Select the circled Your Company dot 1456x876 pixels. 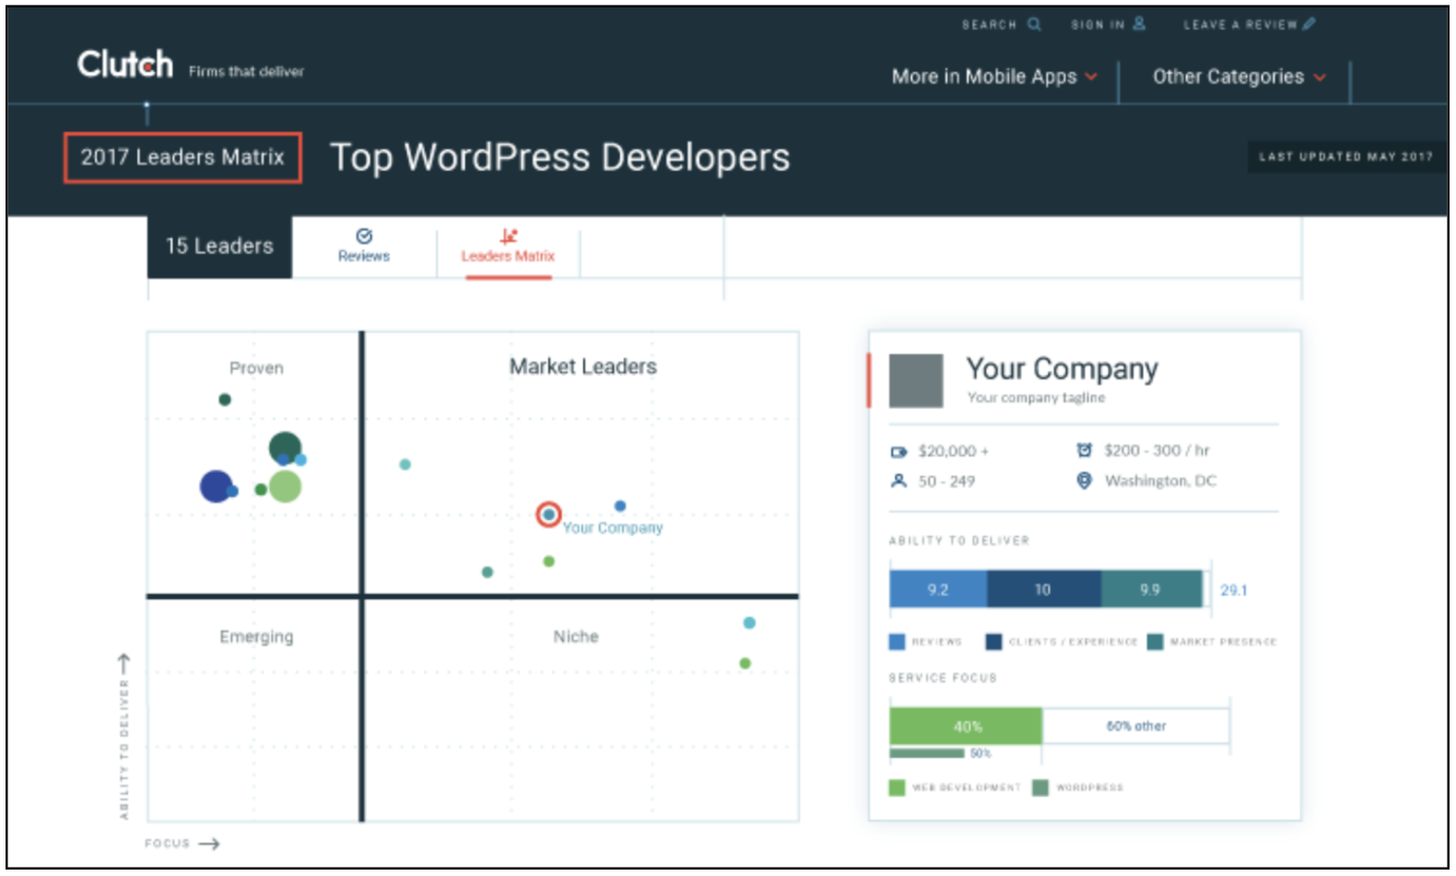pos(549,515)
